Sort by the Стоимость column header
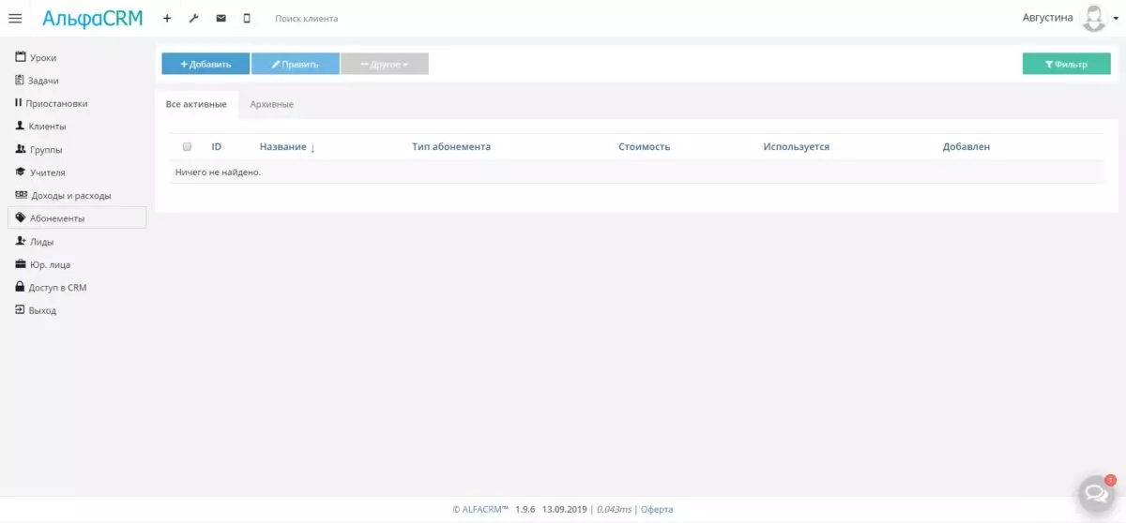1126x523 pixels. [645, 147]
